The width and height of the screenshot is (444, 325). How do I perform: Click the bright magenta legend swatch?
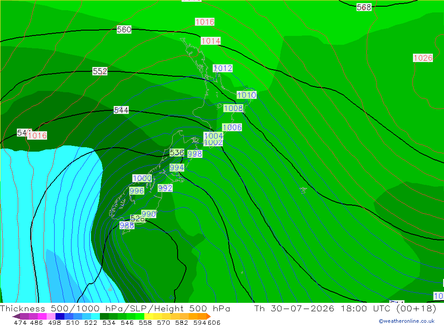click(x=42, y=316)
